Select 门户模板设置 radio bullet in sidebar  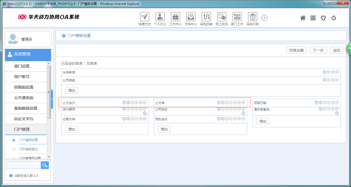coord(14,140)
